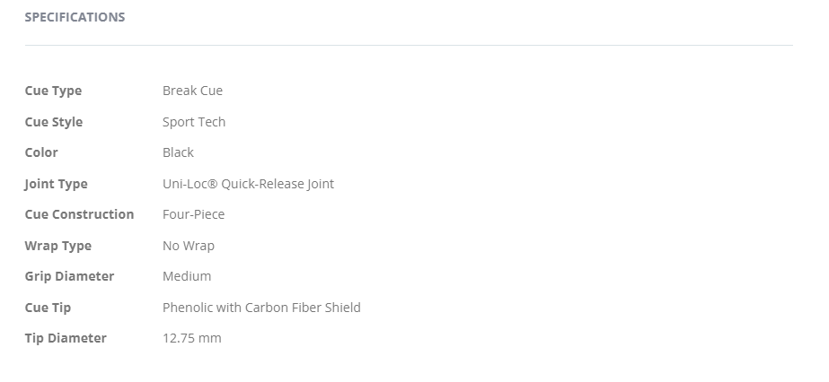Click the Phenolic with Carbon Fiber Shield text
The width and height of the screenshot is (829, 382).
(x=261, y=308)
